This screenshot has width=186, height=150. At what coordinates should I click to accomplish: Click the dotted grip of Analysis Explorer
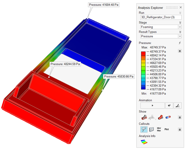pos(172,8)
